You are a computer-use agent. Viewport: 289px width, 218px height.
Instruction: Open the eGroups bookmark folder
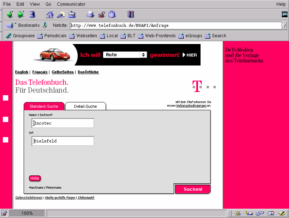point(190,36)
